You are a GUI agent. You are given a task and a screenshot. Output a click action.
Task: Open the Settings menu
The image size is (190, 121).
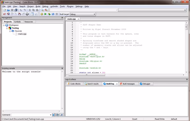(x=79, y=6)
